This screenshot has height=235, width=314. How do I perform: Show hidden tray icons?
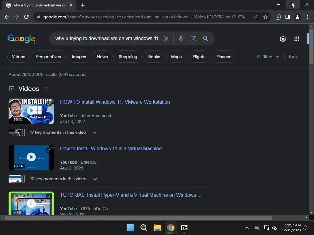click(x=247, y=228)
